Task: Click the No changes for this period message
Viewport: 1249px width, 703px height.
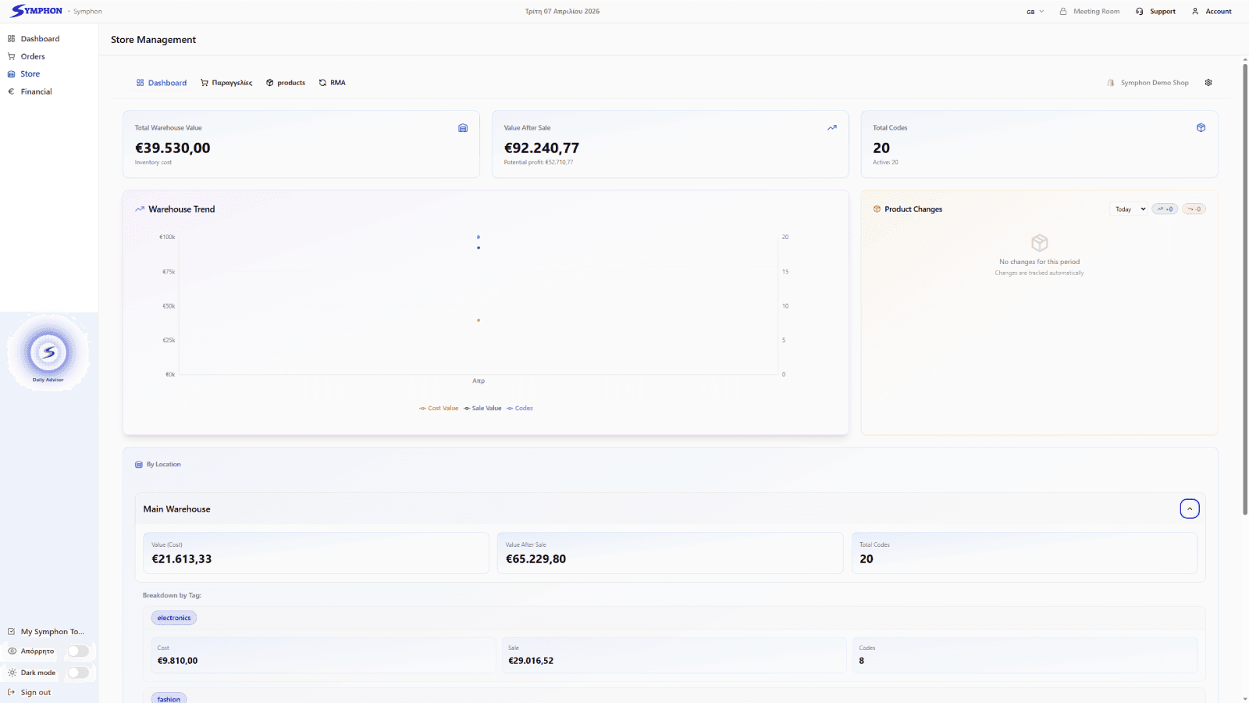Action: pyautogui.click(x=1040, y=262)
